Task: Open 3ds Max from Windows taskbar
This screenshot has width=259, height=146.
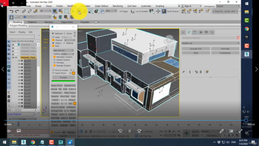Action: pyautogui.click(x=23, y=142)
